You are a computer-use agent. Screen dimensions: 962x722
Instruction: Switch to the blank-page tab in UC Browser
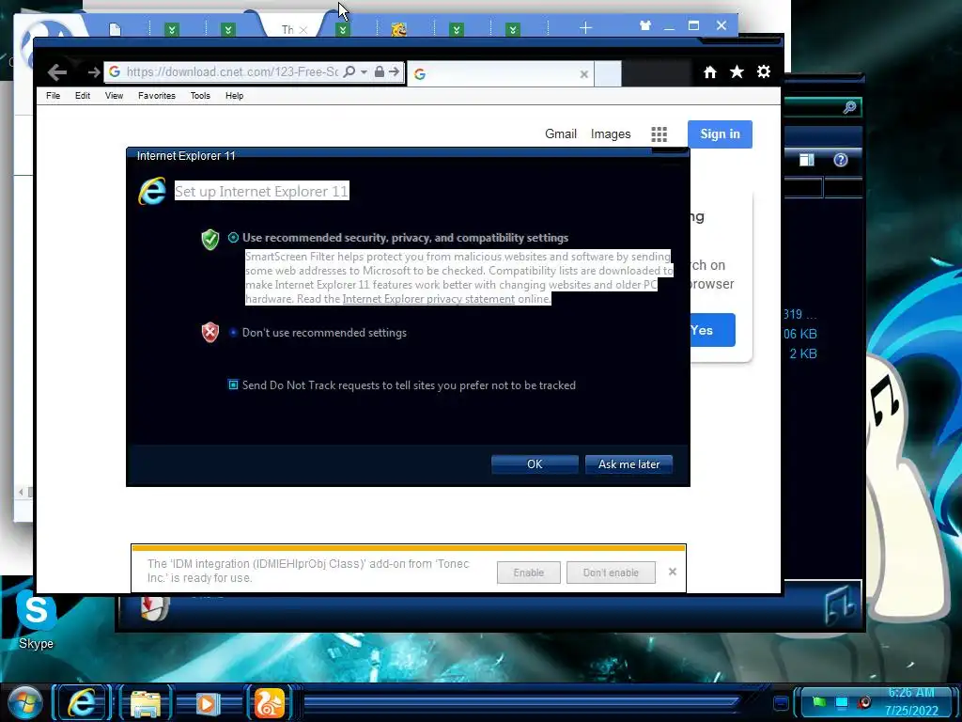coord(116,29)
